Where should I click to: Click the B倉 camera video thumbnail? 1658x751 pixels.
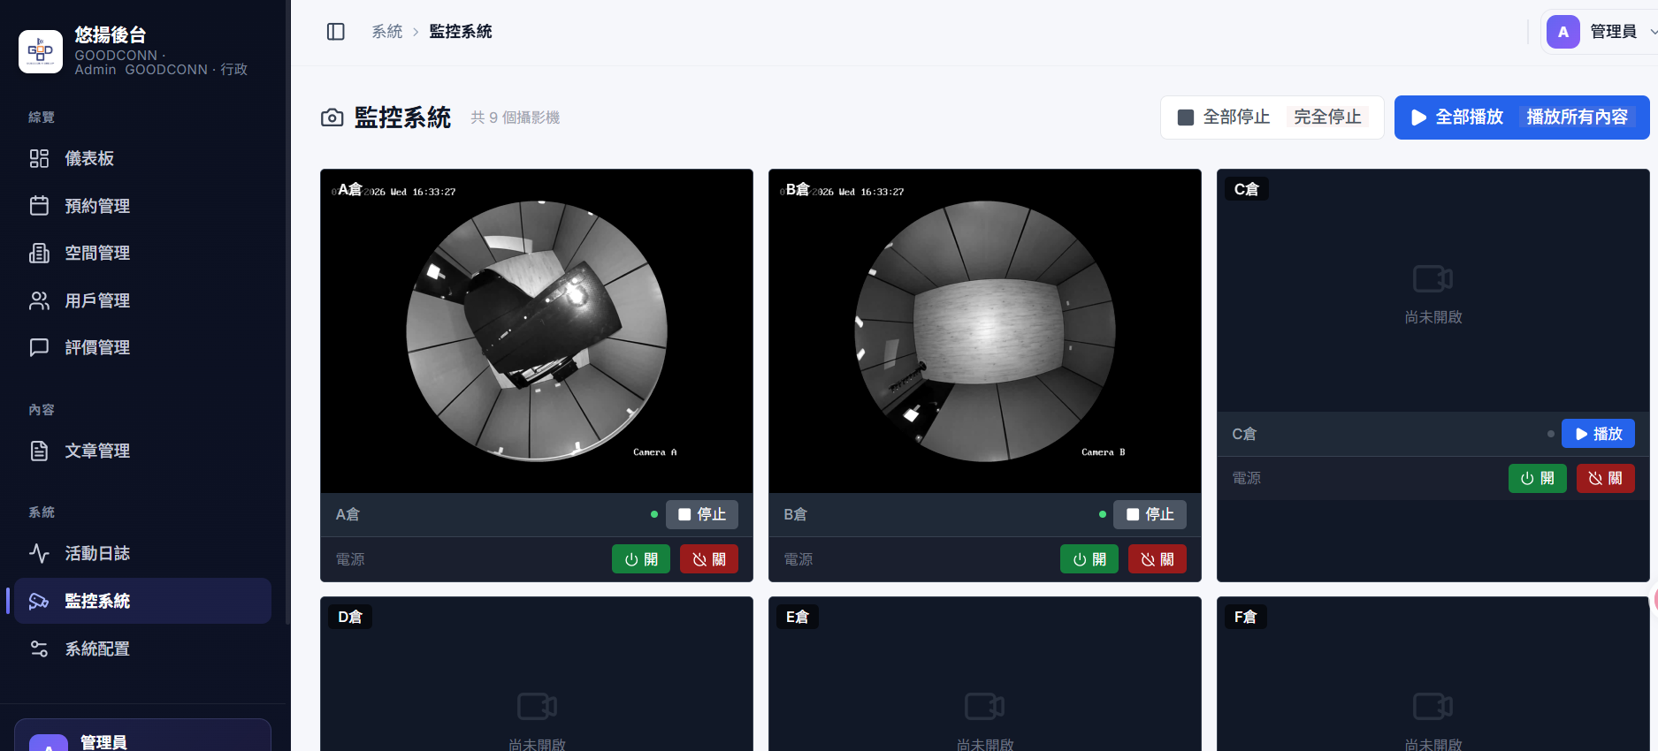pyautogui.click(x=985, y=331)
